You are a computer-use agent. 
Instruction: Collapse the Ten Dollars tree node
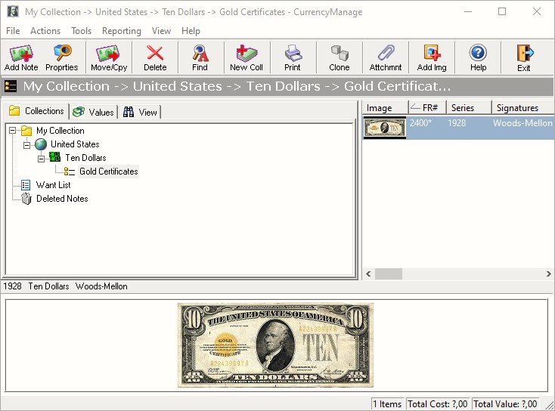coord(41,159)
